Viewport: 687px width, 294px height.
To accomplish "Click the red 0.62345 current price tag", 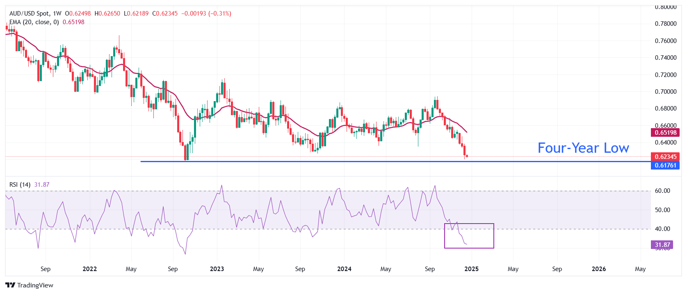I will tap(665, 156).
